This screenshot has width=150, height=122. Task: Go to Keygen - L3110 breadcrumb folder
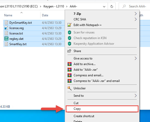(x=54, y=6)
